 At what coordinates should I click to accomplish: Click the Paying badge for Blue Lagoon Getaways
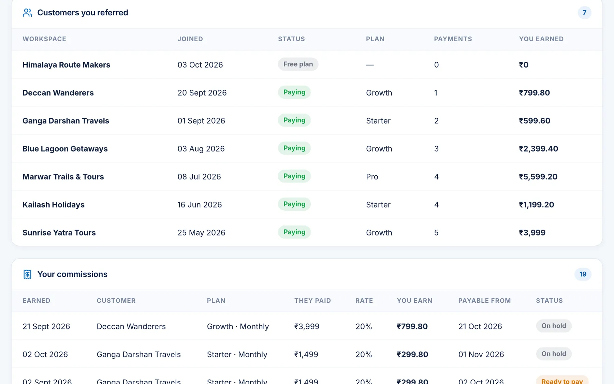click(294, 148)
